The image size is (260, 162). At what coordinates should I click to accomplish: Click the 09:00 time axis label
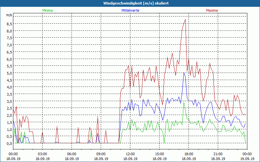point(101,154)
